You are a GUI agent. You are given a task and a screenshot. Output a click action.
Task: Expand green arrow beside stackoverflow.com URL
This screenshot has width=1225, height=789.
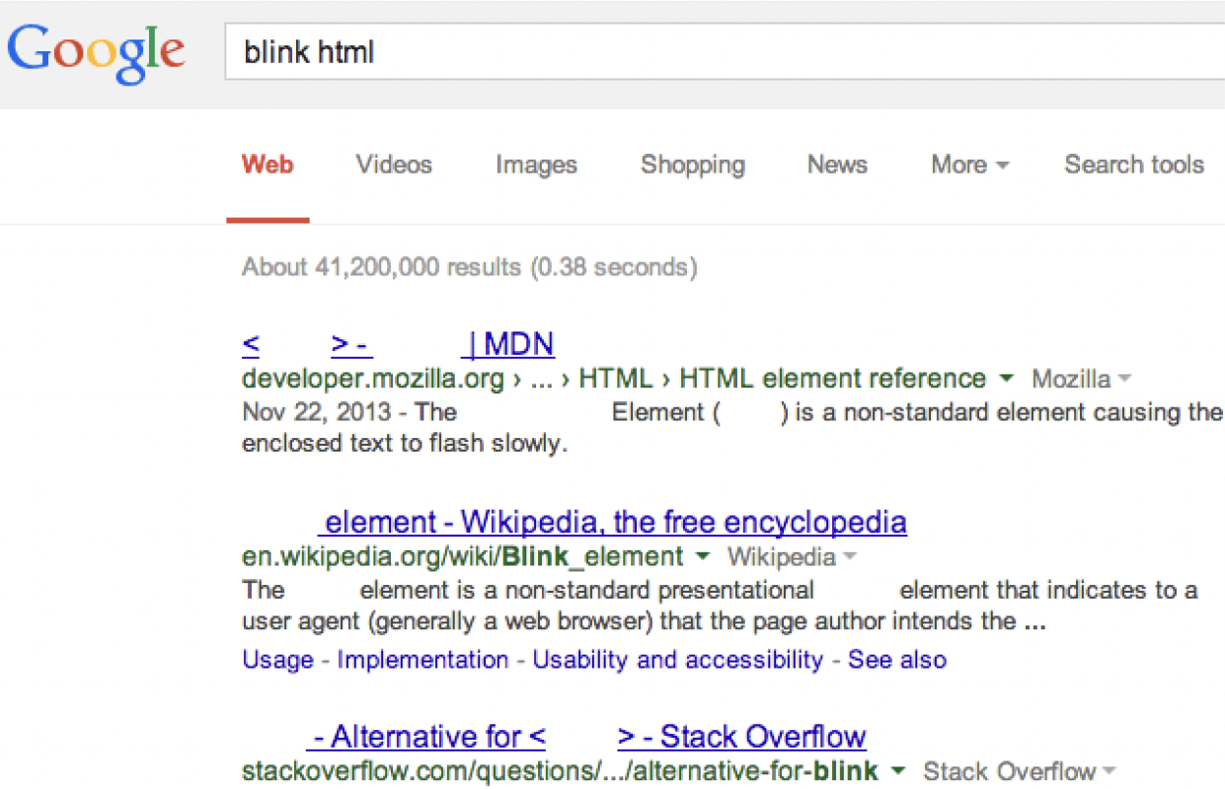(x=897, y=771)
